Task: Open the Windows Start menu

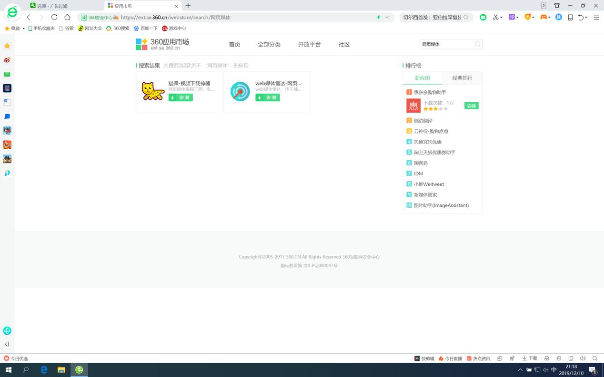Action: [8, 370]
